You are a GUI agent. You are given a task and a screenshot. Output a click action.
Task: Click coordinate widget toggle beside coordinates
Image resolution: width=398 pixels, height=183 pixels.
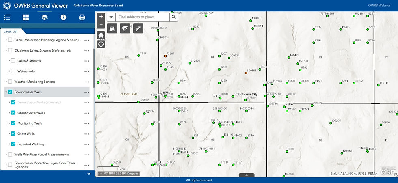click(x=100, y=174)
